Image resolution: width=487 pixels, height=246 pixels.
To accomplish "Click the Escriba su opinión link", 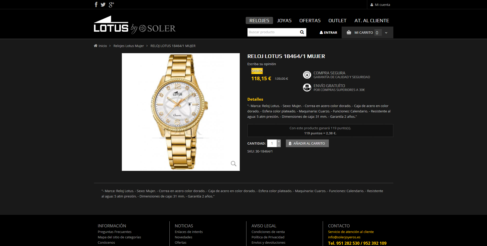I will 262,64.
